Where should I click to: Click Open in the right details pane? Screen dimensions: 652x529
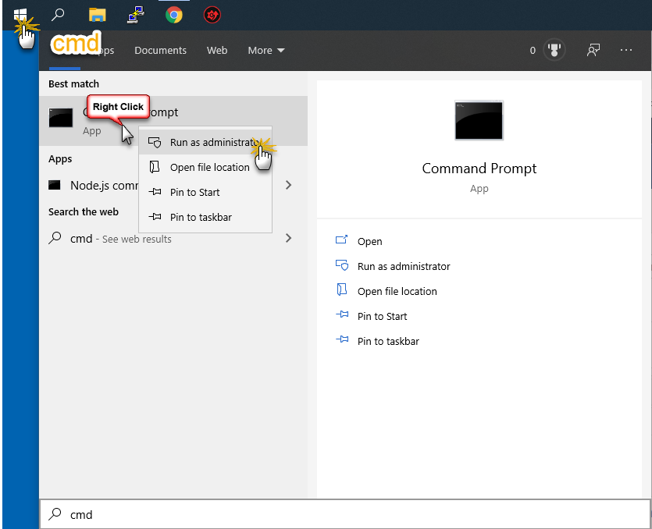[x=369, y=241]
